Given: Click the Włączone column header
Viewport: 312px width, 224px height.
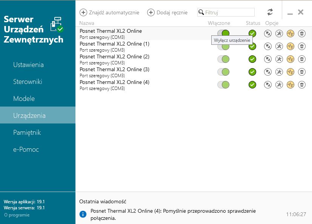Looking at the screenshot, I should tap(219, 23).
